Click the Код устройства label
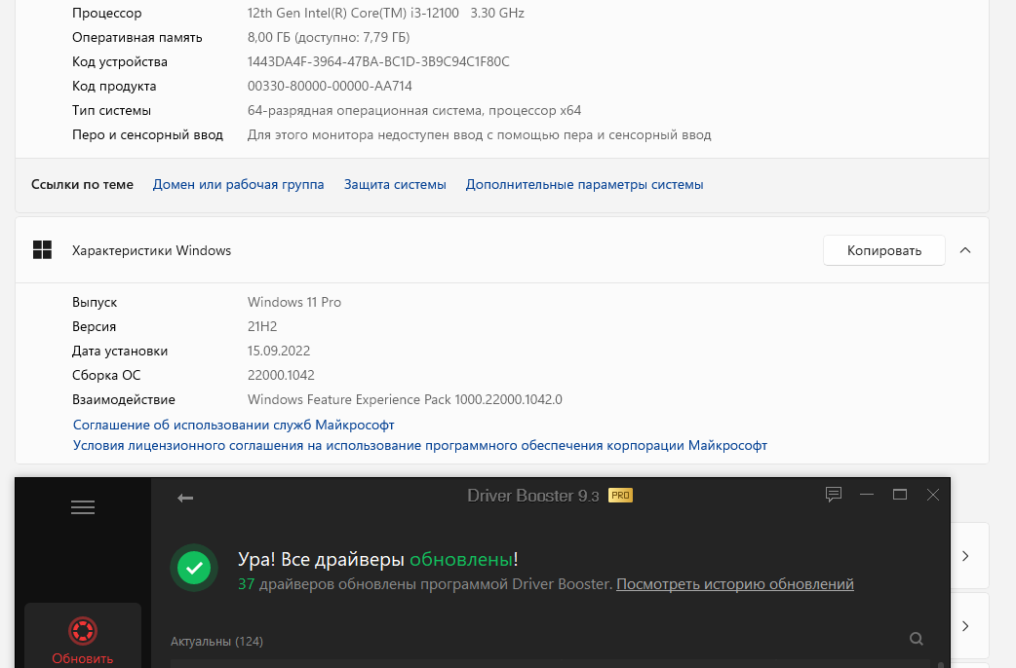This screenshot has height=668, width=1016. tap(120, 62)
